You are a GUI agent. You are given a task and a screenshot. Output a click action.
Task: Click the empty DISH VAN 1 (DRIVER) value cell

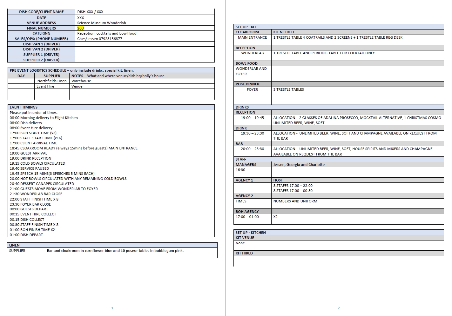click(145, 44)
